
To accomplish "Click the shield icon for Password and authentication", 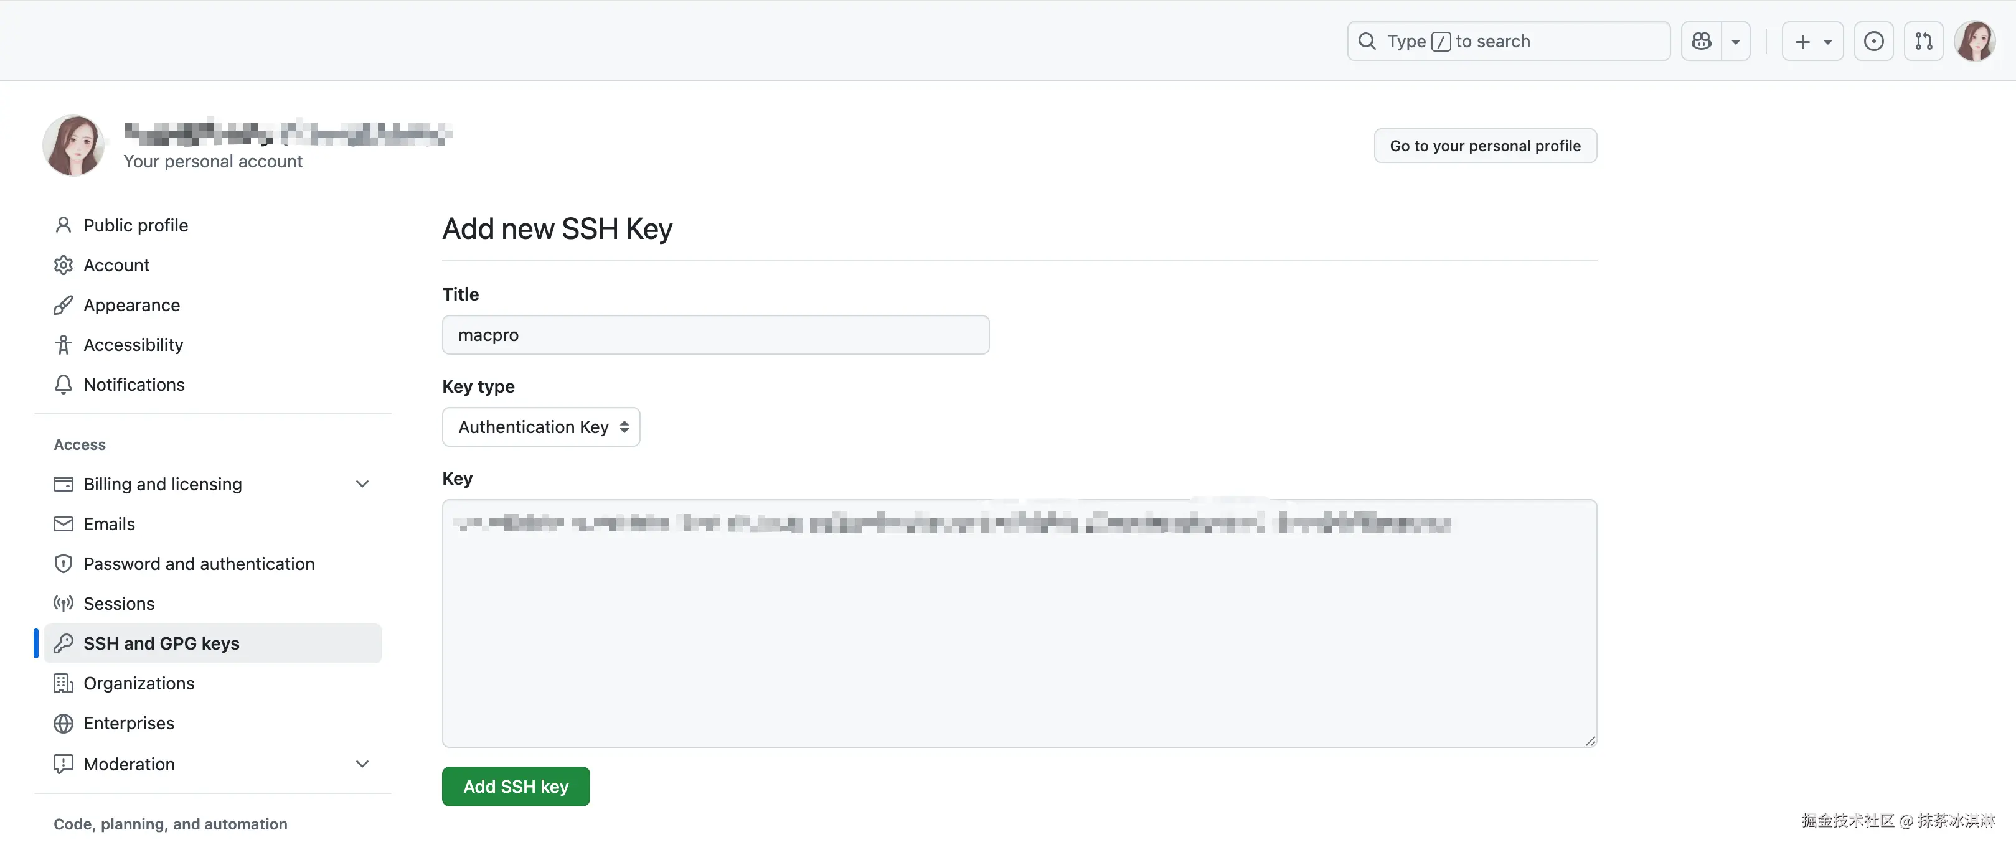I will point(64,564).
